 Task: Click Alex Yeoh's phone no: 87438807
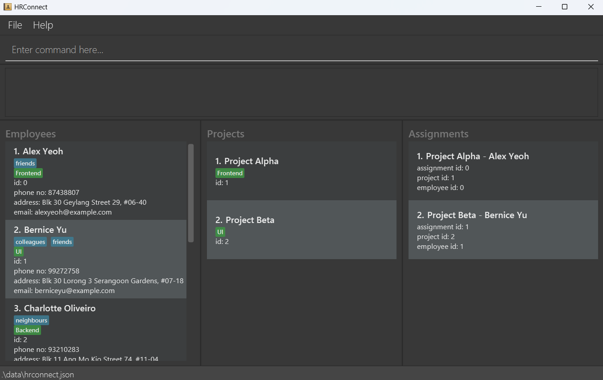(46, 193)
